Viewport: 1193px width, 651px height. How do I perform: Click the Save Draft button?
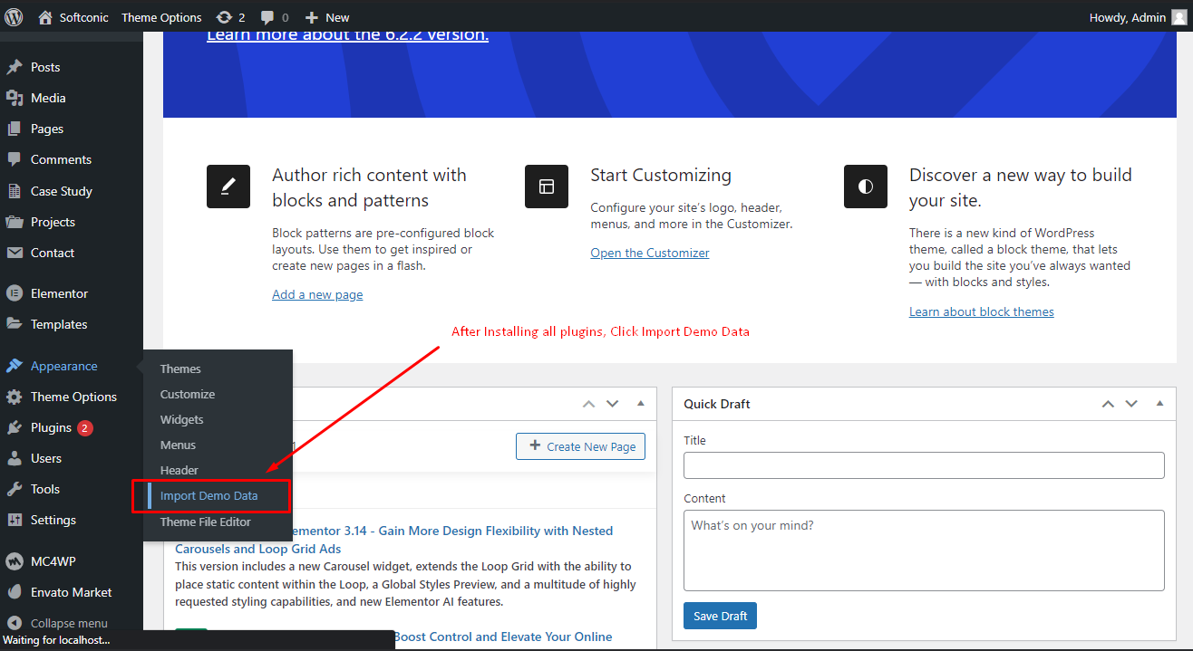tap(720, 616)
